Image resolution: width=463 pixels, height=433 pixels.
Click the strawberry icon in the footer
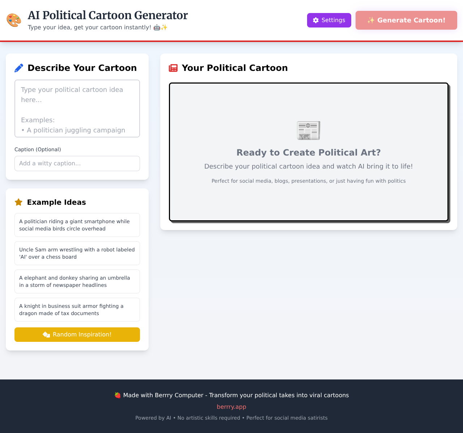[117, 395]
